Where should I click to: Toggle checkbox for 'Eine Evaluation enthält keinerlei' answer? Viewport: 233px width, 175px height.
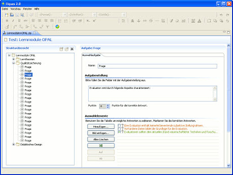119,125
